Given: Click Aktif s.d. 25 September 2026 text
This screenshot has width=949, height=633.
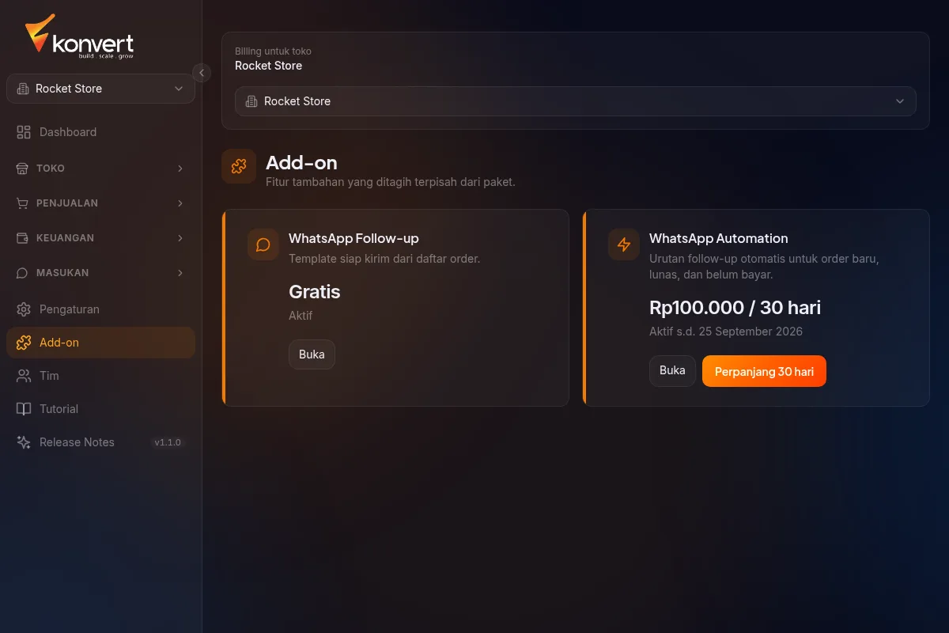Looking at the screenshot, I should (726, 332).
